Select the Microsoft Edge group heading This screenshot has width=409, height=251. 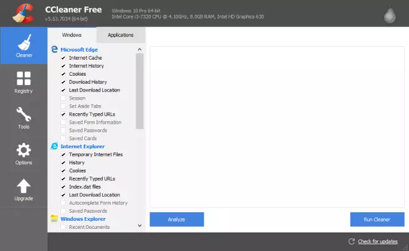tap(79, 49)
